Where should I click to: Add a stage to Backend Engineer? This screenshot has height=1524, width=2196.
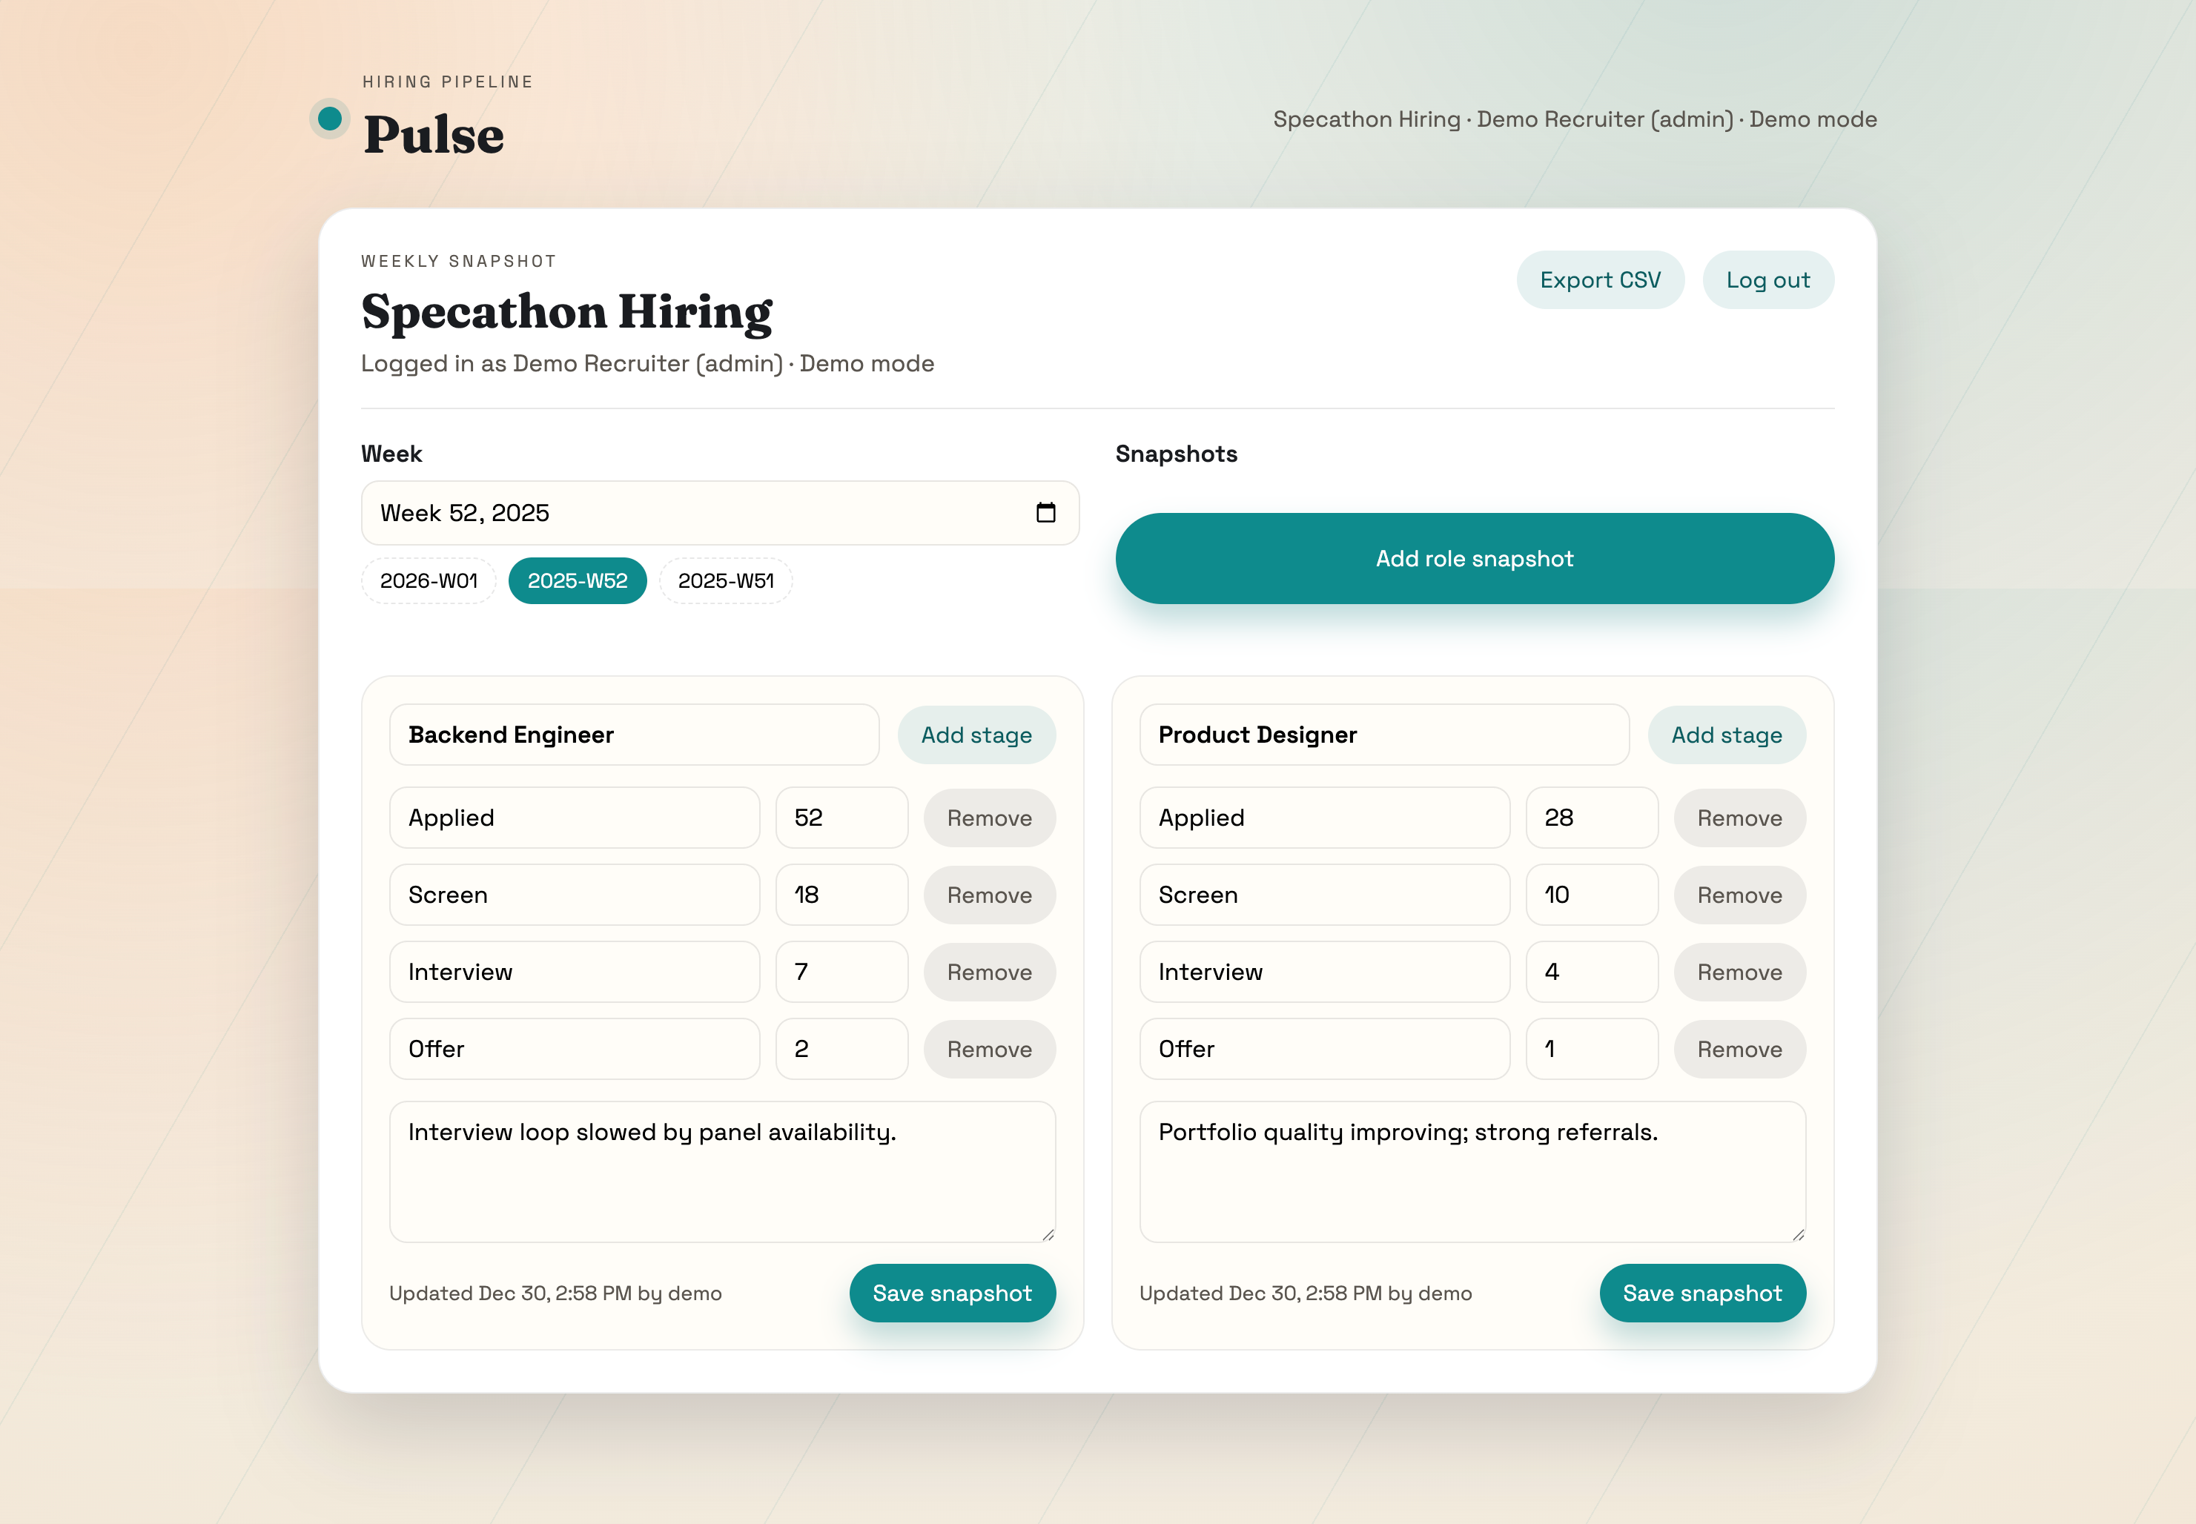976,735
